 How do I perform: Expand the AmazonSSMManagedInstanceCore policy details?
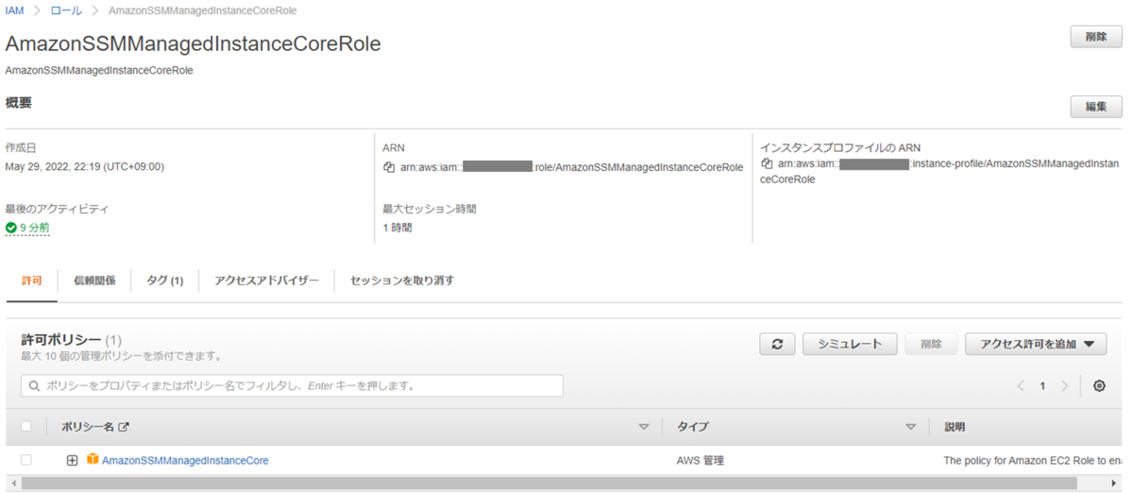pos(72,460)
